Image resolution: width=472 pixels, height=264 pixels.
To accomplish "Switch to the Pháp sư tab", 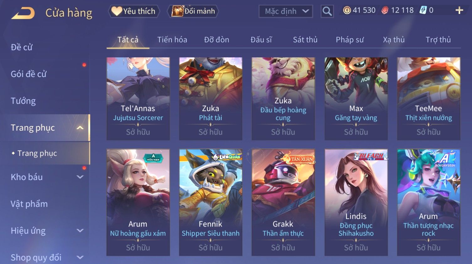I will tap(350, 40).
